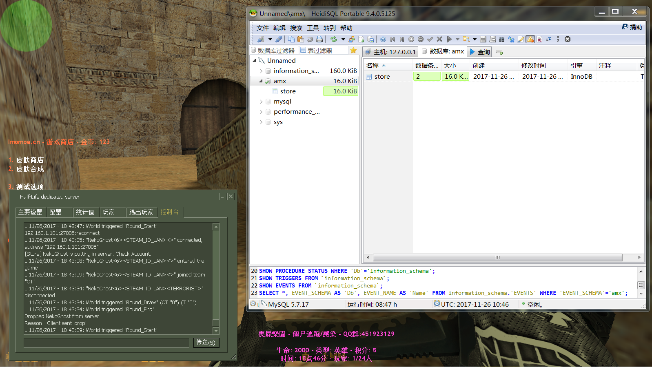This screenshot has height=367, width=652.
Task: Click the Cancel editing X icon
Action: tap(439, 39)
